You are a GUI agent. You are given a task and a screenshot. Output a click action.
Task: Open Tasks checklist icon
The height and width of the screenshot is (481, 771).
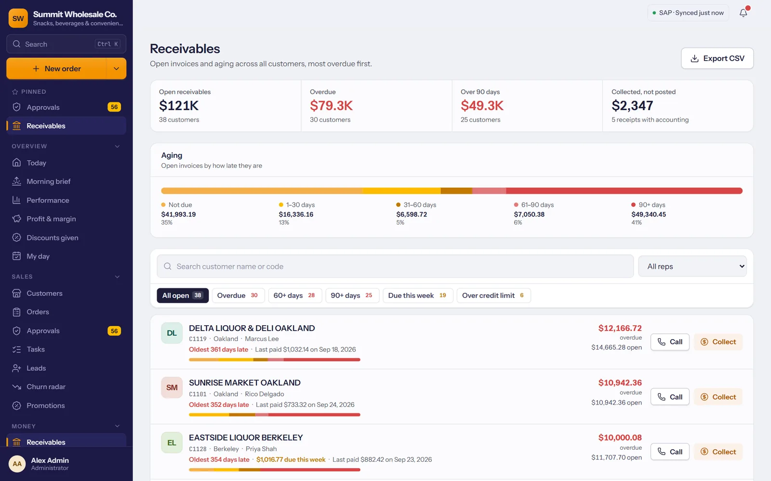pos(17,349)
